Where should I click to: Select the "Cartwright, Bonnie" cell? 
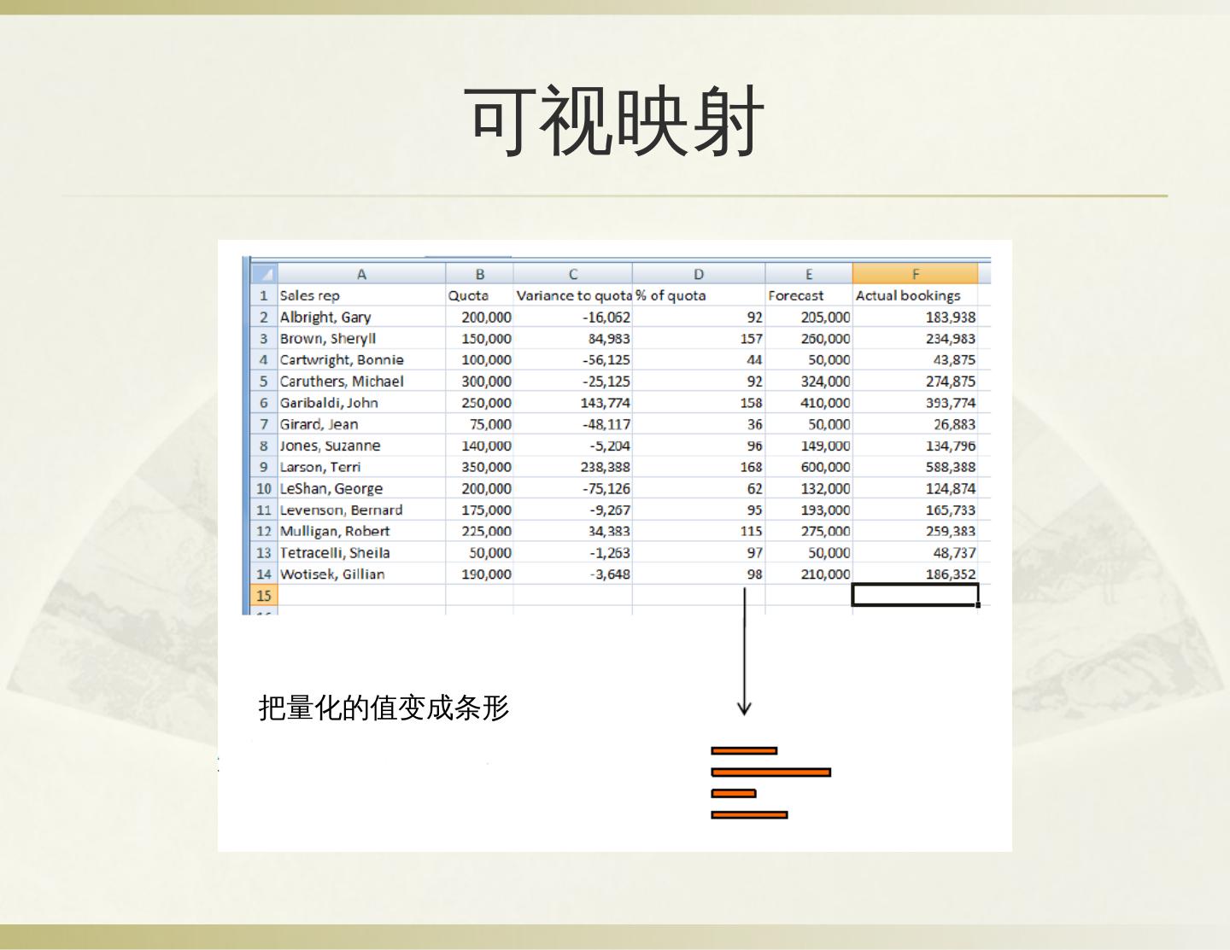[x=361, y=360]
